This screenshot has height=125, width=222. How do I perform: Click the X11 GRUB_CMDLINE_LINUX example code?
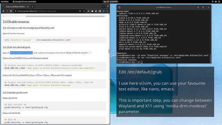pos(54,84)
